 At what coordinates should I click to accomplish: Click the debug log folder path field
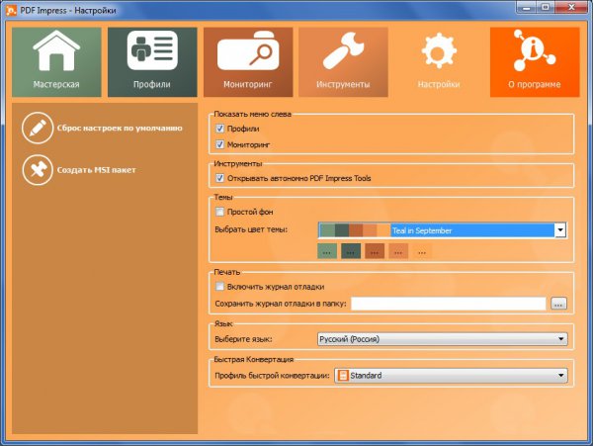[448, 304]
